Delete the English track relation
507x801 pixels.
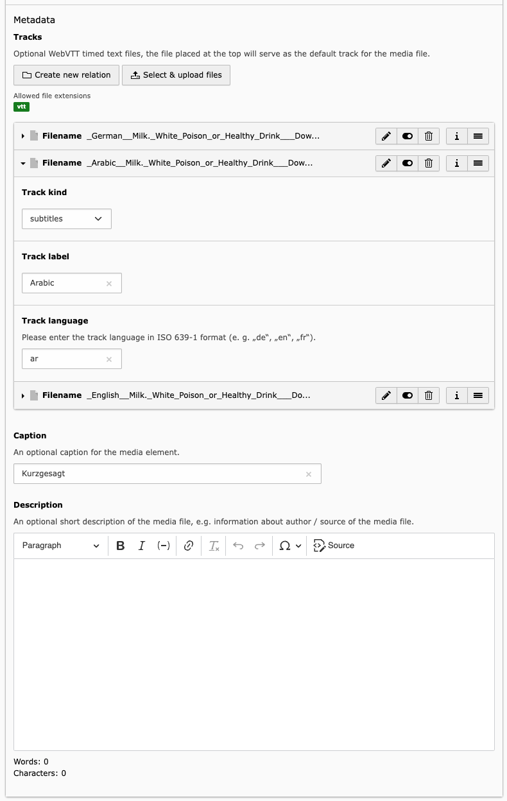[429, 395]
